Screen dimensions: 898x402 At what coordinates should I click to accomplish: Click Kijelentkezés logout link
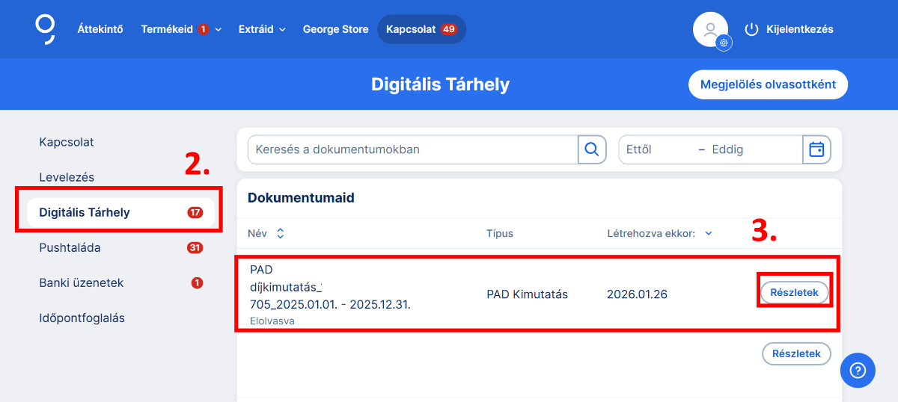[800, 29]
